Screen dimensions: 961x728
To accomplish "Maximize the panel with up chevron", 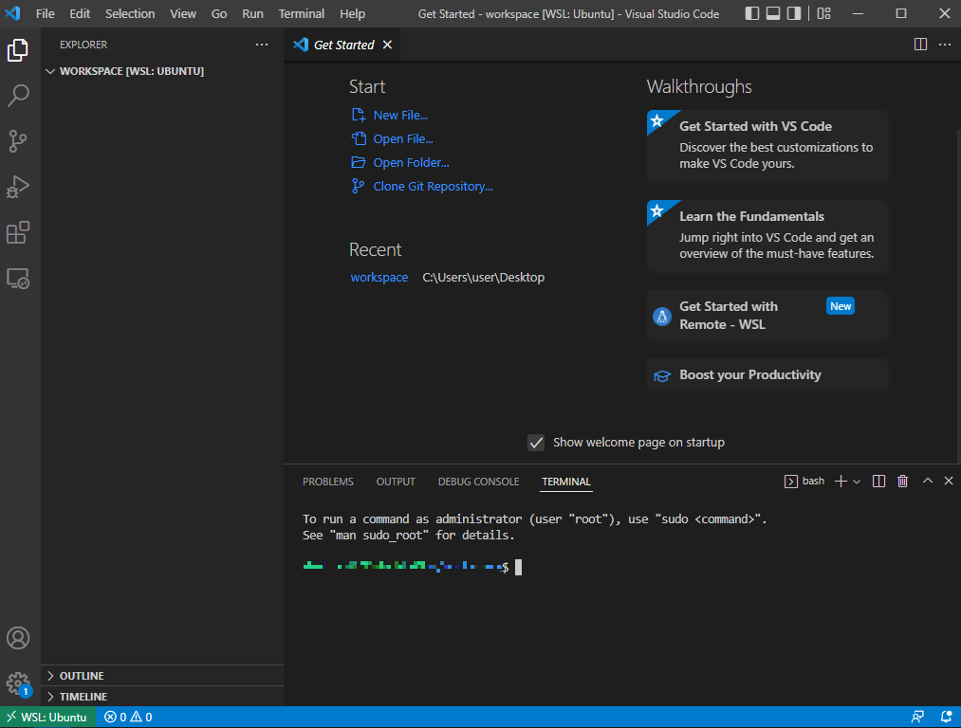I will point(927,481).
